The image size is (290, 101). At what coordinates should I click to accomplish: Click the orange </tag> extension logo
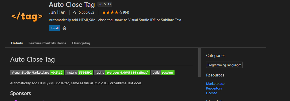27,17
